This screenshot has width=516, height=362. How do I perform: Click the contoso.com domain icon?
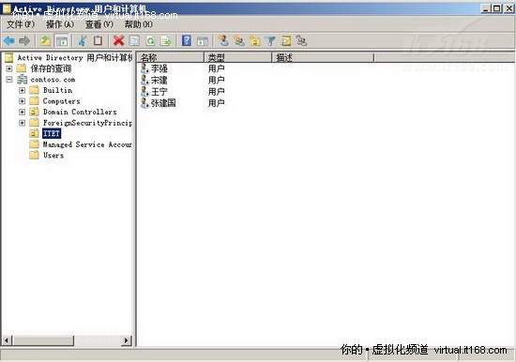(23, 80)
